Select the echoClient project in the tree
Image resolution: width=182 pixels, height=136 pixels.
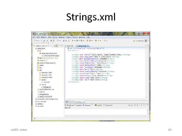coord(40,48)
